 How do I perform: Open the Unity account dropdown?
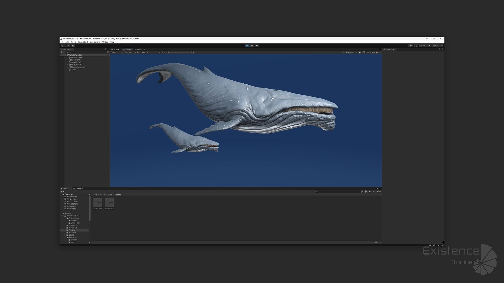pyautogui.click(x=66, y=46)
